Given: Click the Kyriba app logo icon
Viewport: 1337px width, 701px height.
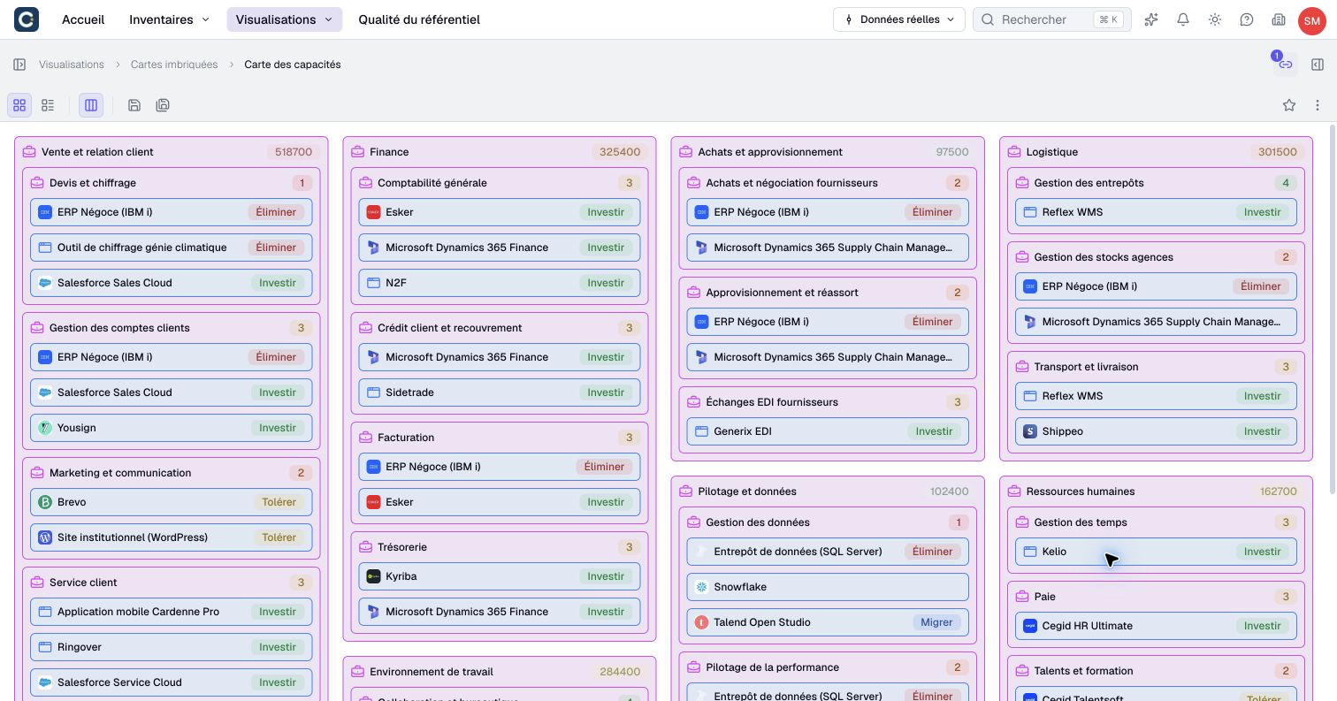Looking at the screenshot, I should pos(373,576).
